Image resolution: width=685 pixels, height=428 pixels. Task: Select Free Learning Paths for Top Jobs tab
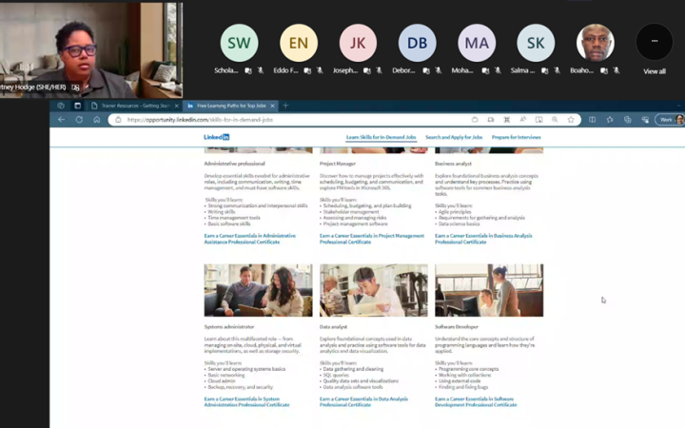(x=228, y=106)
